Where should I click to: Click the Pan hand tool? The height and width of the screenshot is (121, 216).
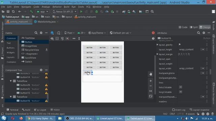click(151, 74)
